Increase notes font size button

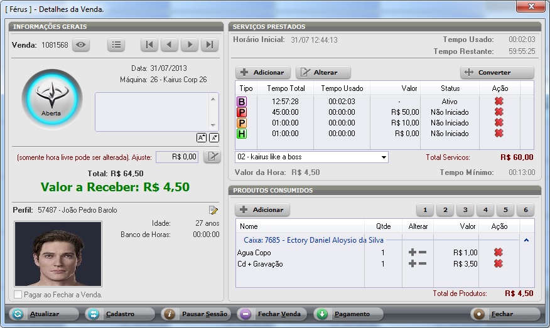pyautogui.click(x=202, y=138)
